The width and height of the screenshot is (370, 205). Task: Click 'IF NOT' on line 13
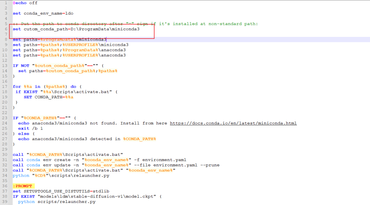pos(21,66)
